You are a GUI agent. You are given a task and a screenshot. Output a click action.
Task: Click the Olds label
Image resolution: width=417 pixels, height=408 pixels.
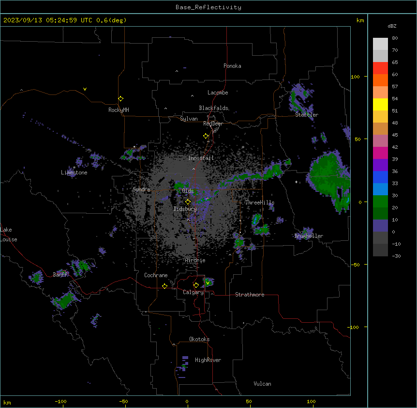[x=188, y=191]
